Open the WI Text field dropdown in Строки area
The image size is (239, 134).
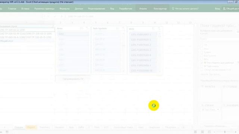(218, 109)
